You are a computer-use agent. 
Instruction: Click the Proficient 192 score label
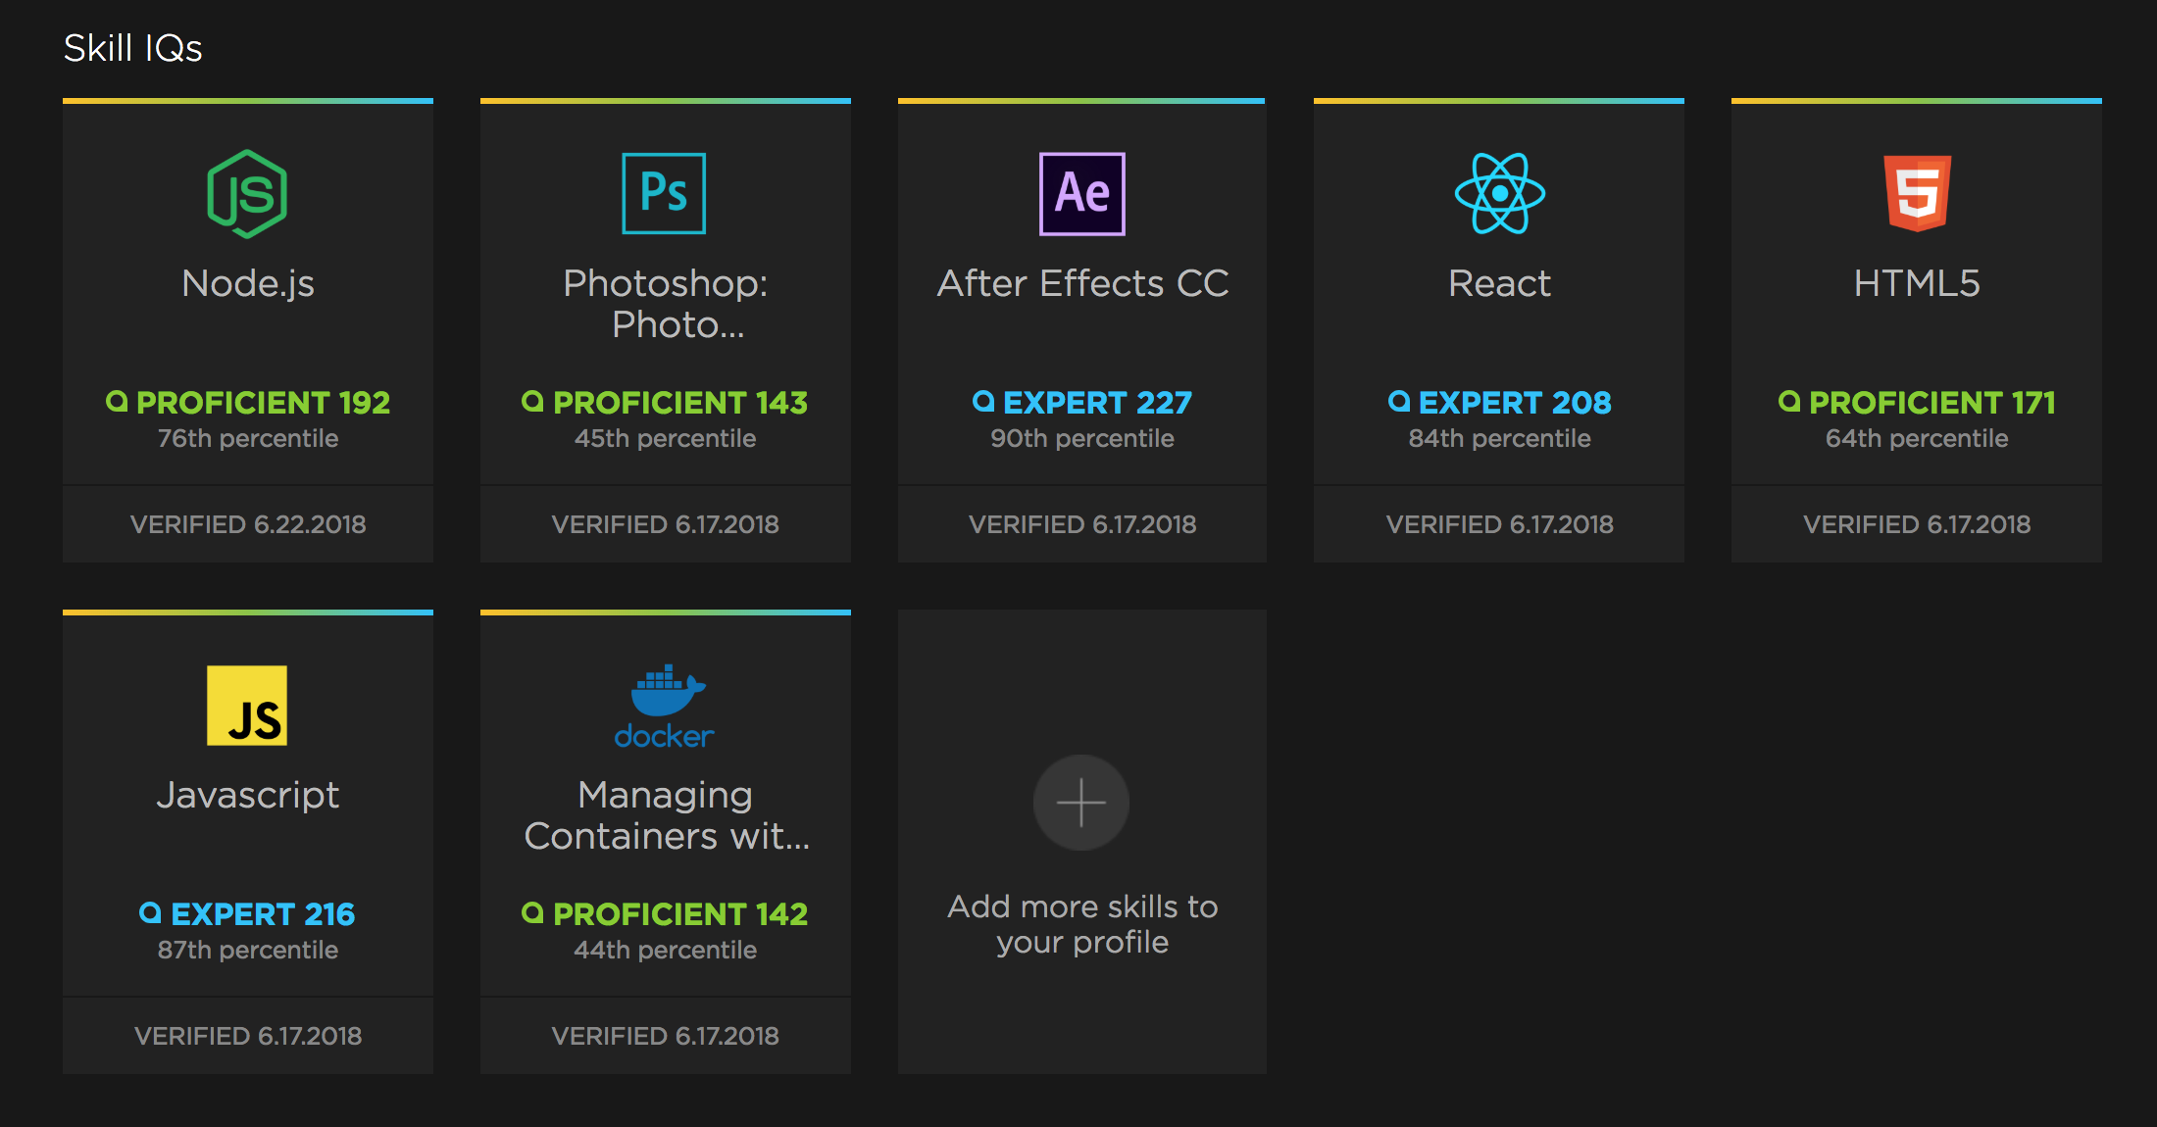pos(248,402)
